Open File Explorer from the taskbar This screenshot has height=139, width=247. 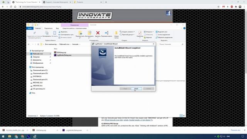coord(10,136)
